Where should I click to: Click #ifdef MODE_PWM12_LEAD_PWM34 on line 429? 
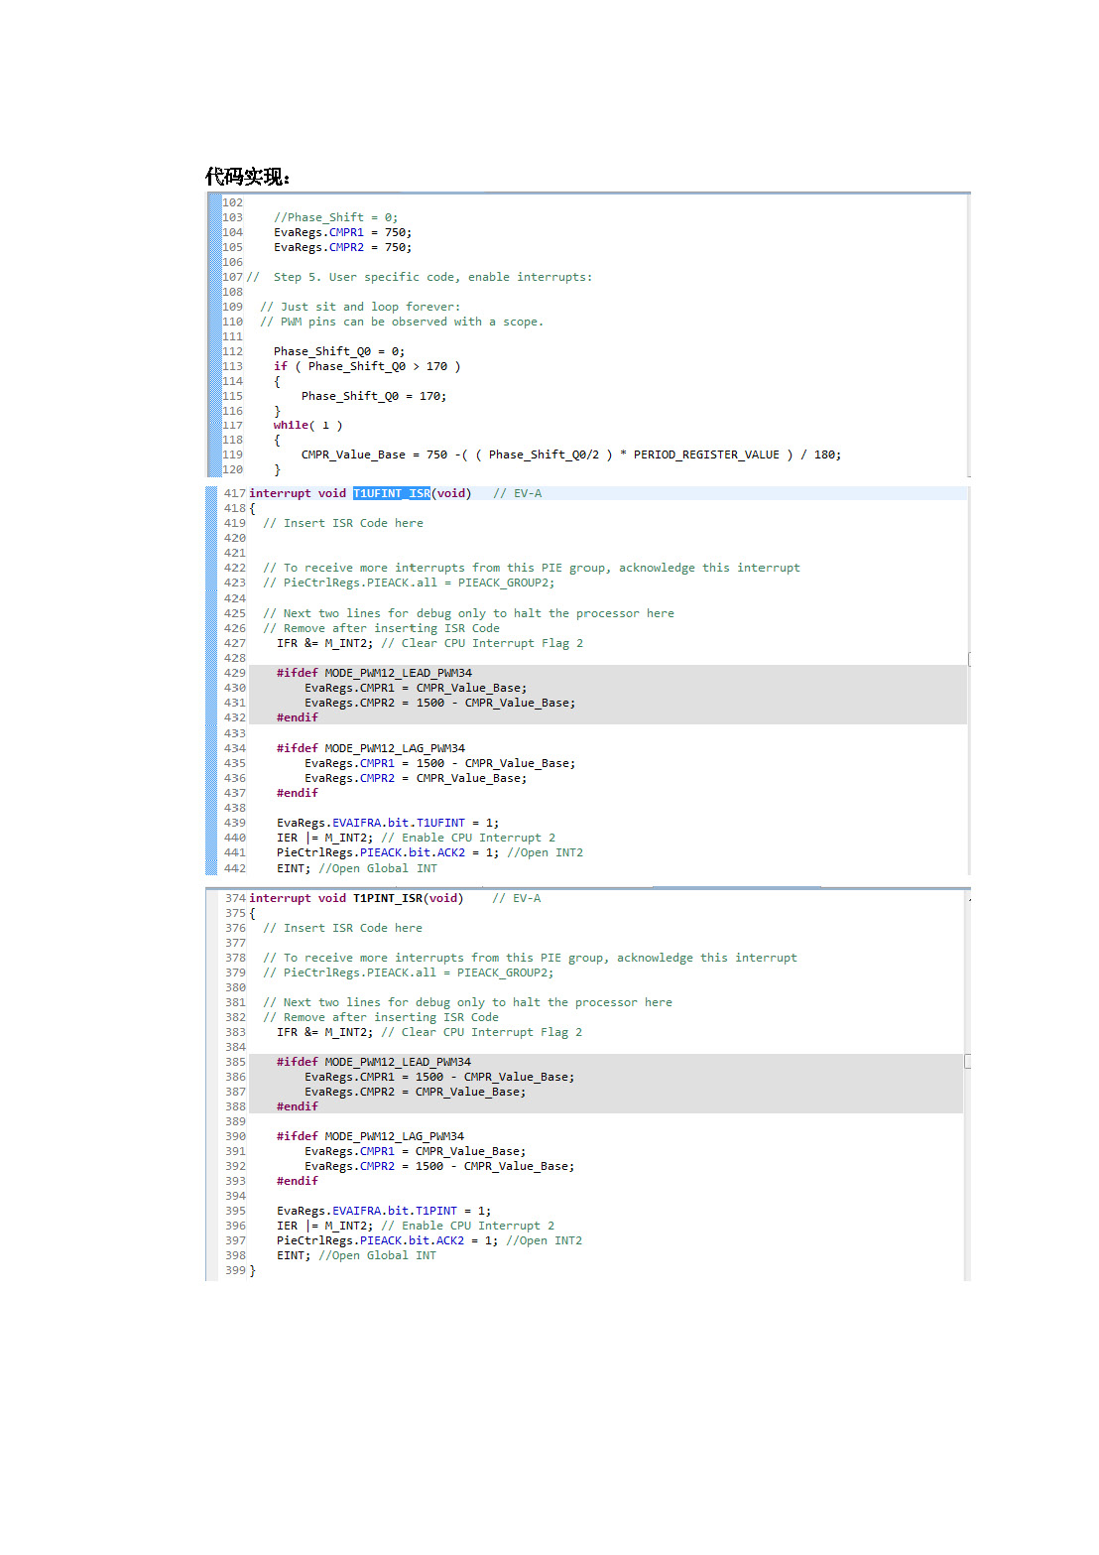(x=374, y=673)
